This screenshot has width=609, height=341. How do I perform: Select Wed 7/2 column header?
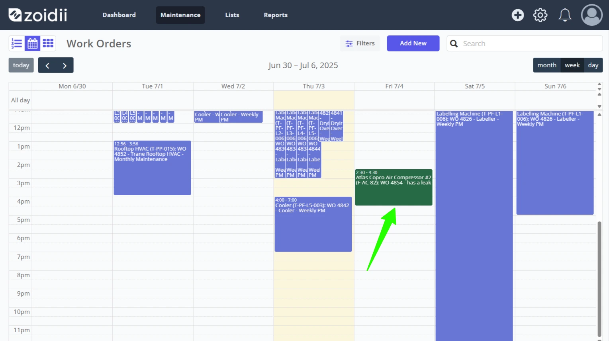coord(233,86)
